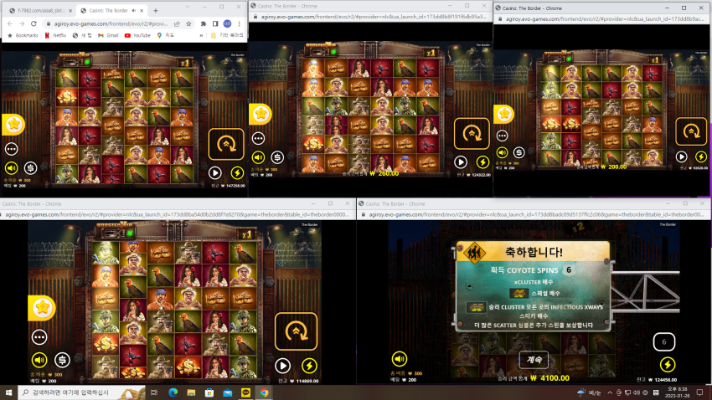Click the spin button in top-right window
The height and width of the screenshot is (400, 712).
pos(691,131)
